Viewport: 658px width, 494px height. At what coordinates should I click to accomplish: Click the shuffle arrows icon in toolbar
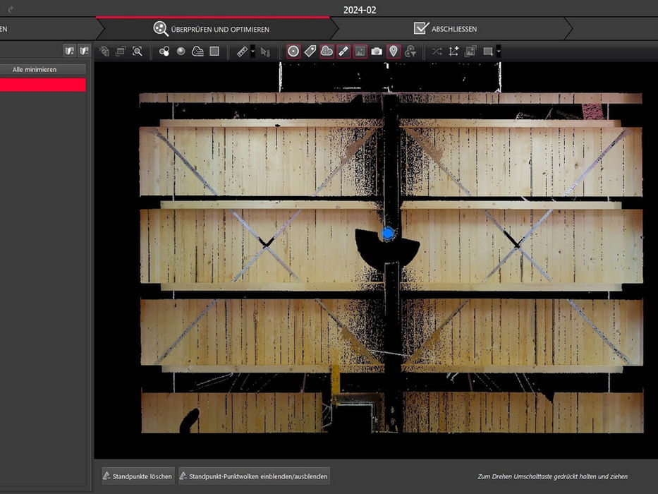click(x=437, y=52)
